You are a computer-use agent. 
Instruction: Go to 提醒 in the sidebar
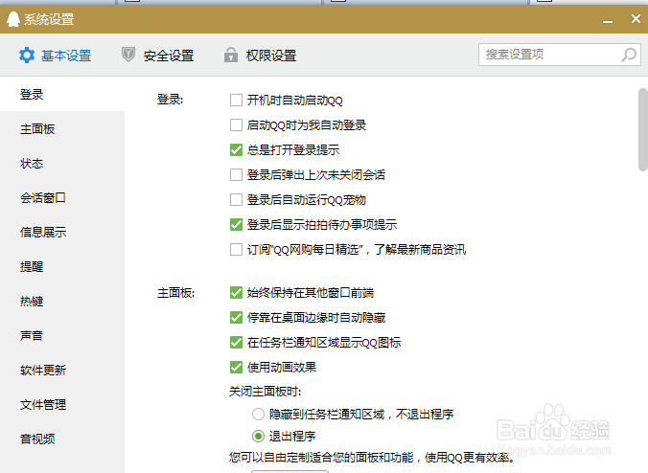[62, 266]
